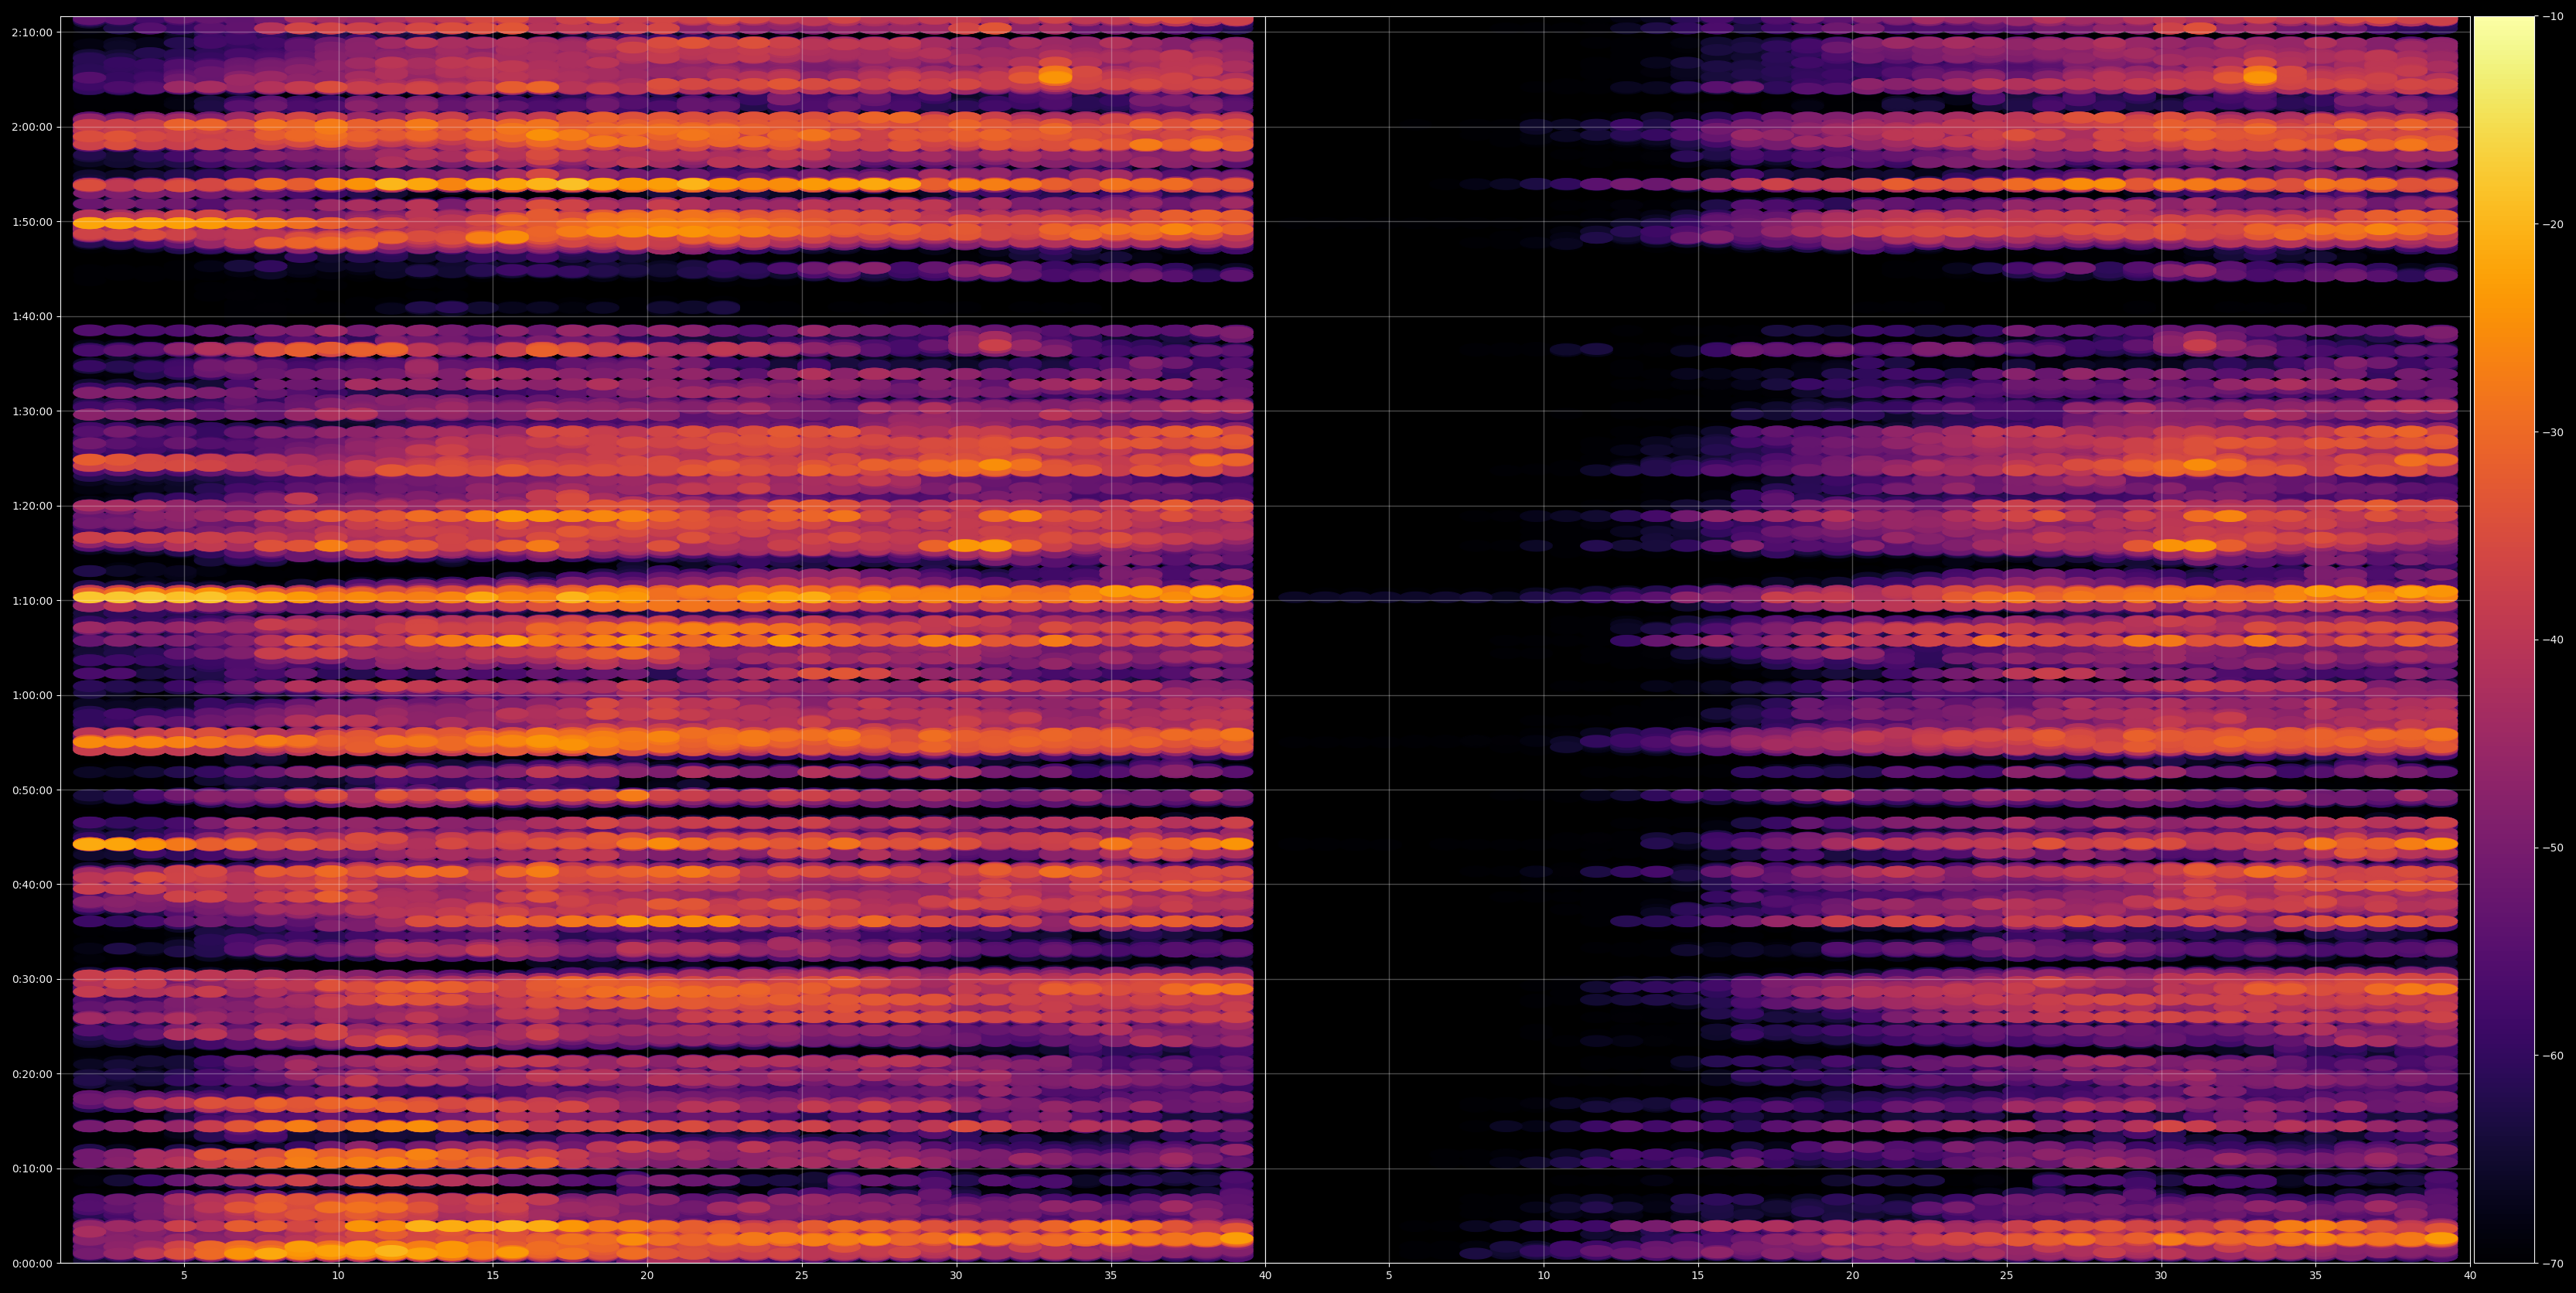Image resolution: width=2576 pixels, height=1293 pixels.
Task: Select the 0:40:00 time label on y-axis
Action: click(x=32, y=884)
